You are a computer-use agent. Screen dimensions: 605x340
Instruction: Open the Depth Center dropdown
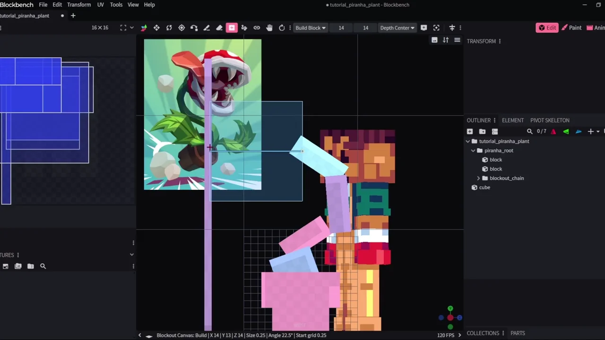click(x=397, y=28)
